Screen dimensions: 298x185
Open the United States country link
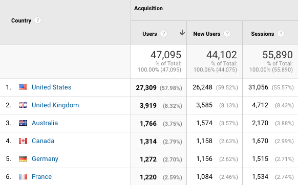[52, 87]
